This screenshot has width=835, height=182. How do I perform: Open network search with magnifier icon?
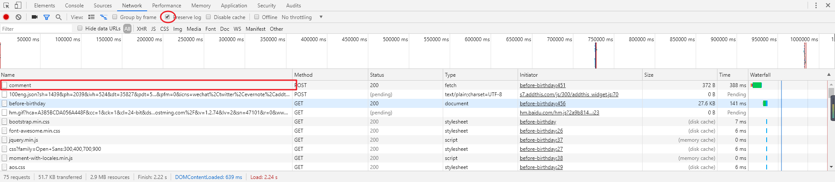pos(58,17)
